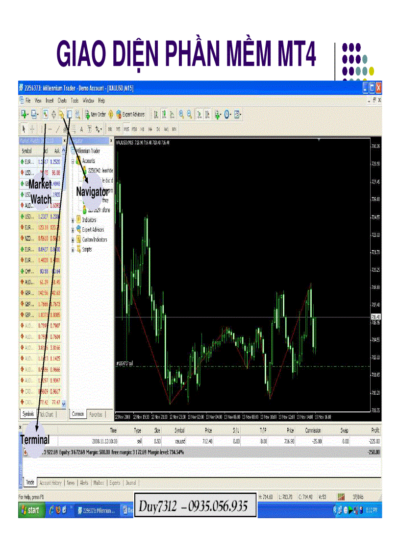This screenshot has height=550, width=400.
Task: Click the New Order button
Action: pyautogui.click(x=95, y=114)
